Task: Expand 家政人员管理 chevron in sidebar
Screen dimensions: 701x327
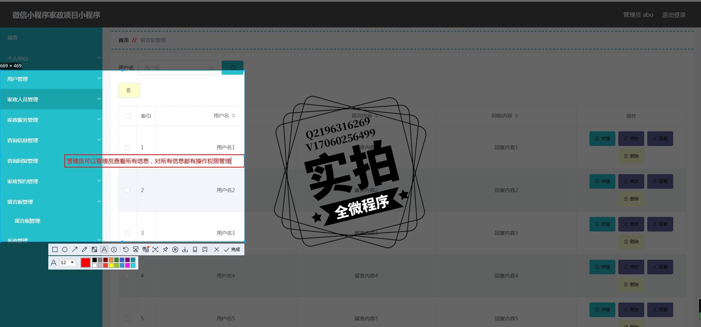Action: tap(99, 99)
